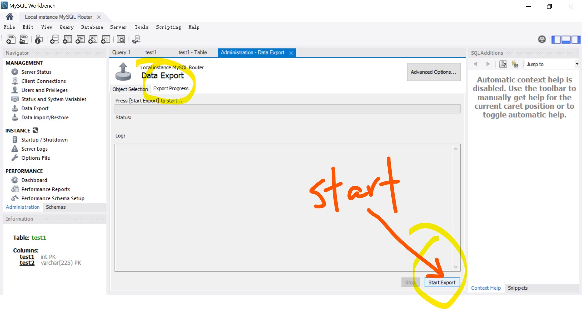Toggle the bottom output panel

pos(566,39)
